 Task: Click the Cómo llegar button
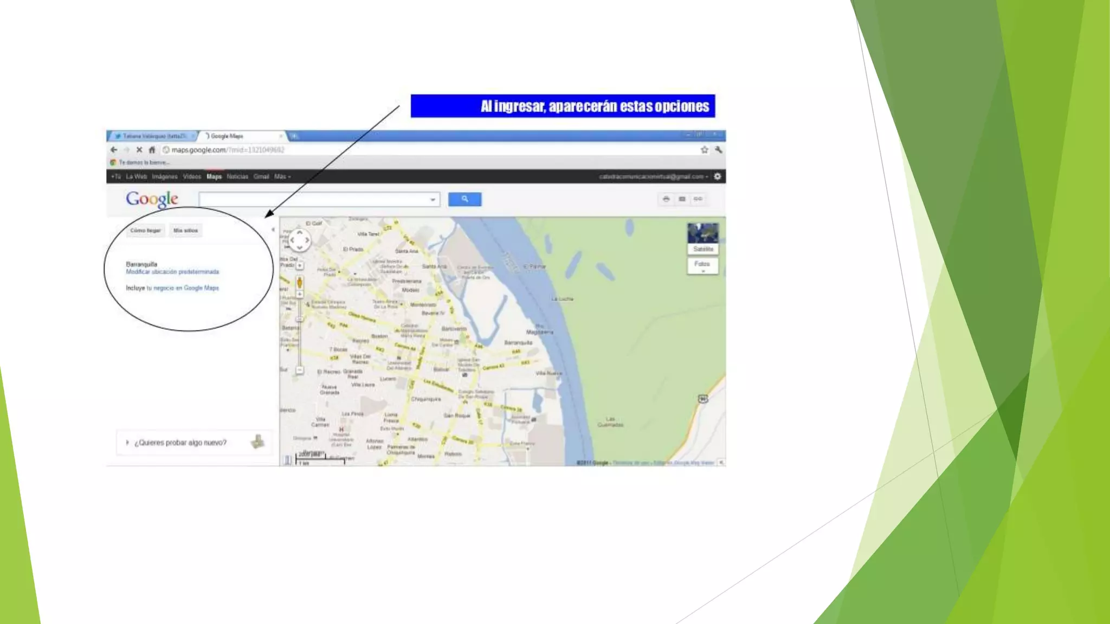click(x=145, y=231)
